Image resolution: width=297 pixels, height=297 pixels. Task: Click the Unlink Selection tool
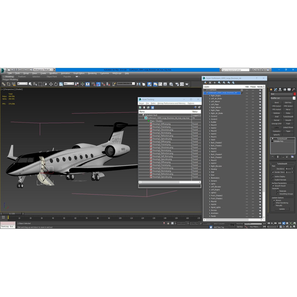(9, 84)
